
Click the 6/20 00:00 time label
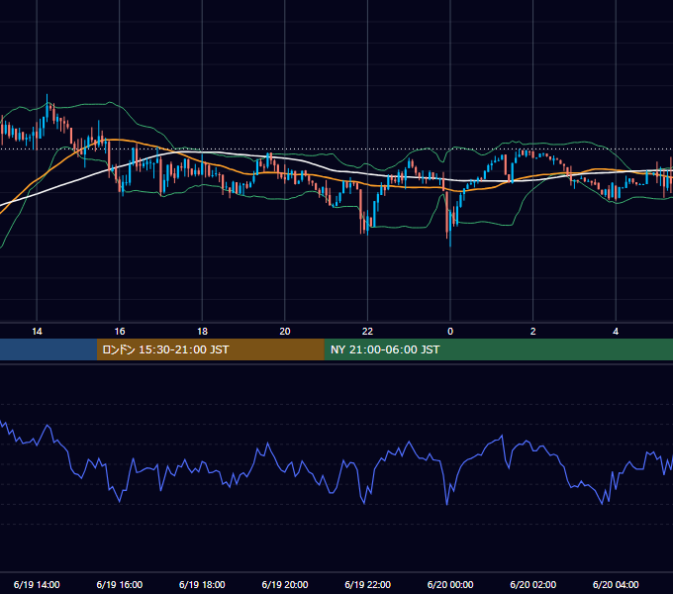coord(450,584)
